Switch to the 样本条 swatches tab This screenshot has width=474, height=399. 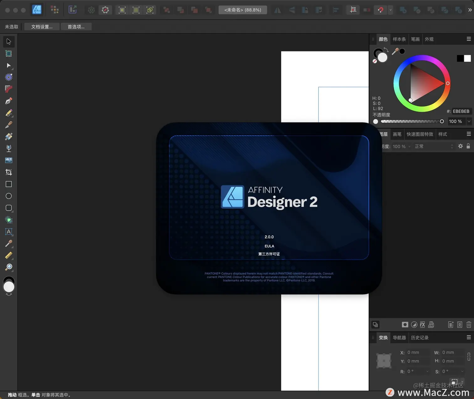click(x=399, y=39)
